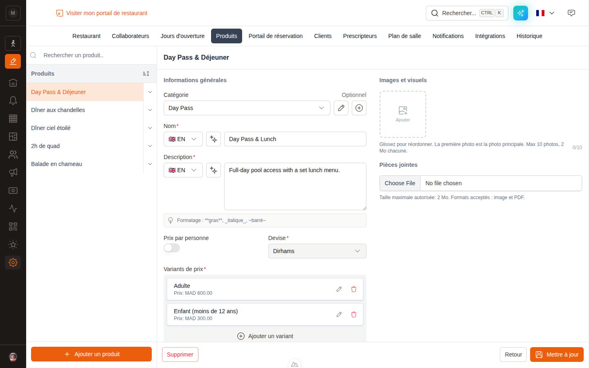The image size is (589, 368).
Task: Open the French flag language selector
Action: 545,13
